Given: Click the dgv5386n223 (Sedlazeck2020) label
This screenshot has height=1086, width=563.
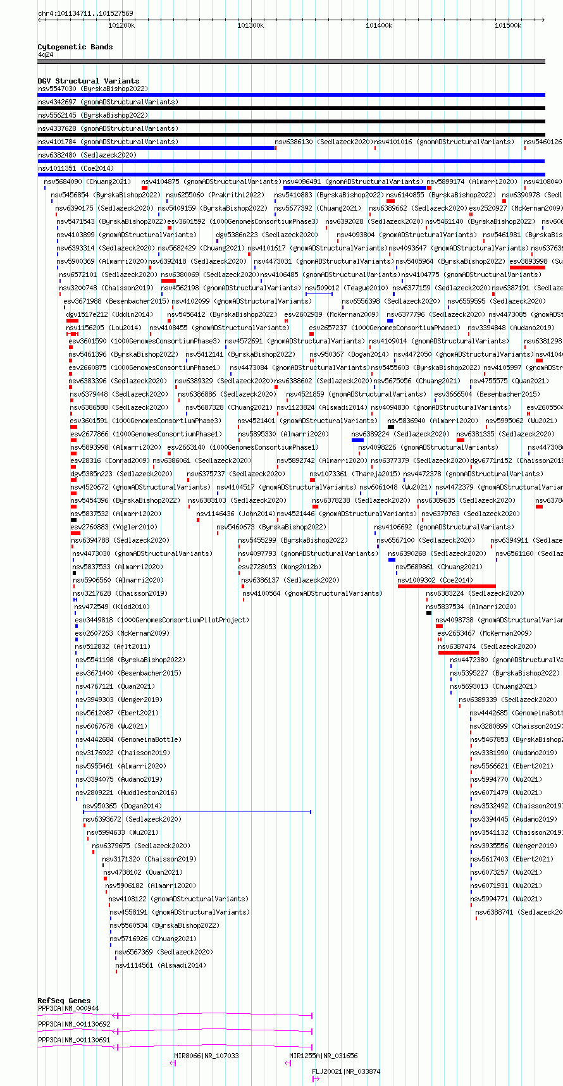Looking at the screenshot, I should point(267,235).
